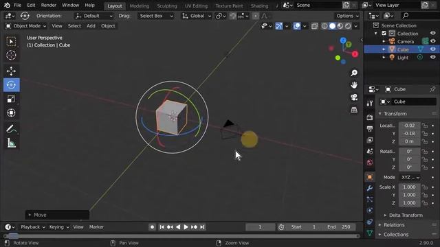Toggle auto keying record button
This screenshot has height=247, width=440.
coord(152,227)
